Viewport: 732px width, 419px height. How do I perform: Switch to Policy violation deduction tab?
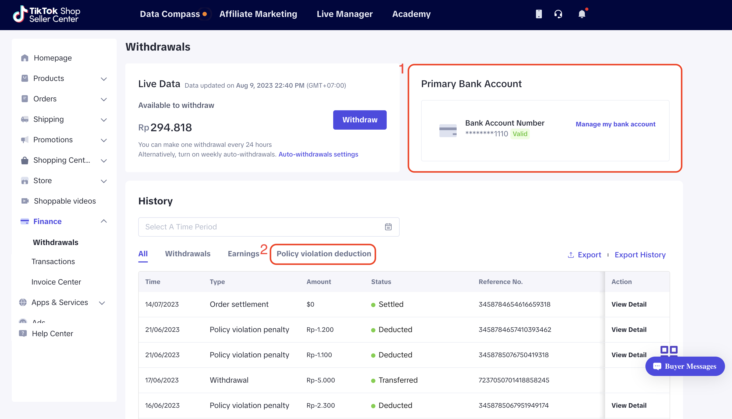coord(324,254)
